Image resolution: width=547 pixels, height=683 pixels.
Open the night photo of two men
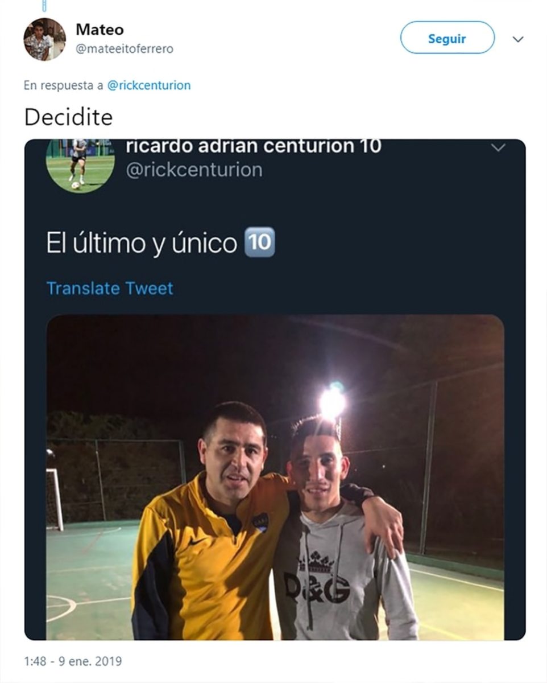pos(275,477)
